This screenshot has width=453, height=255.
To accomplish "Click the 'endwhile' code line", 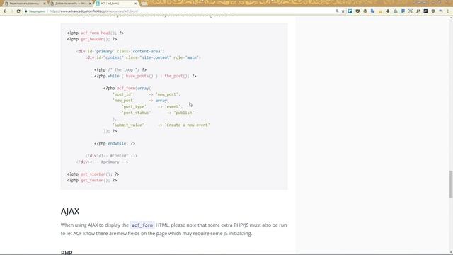I will click(x=115, y=143).
